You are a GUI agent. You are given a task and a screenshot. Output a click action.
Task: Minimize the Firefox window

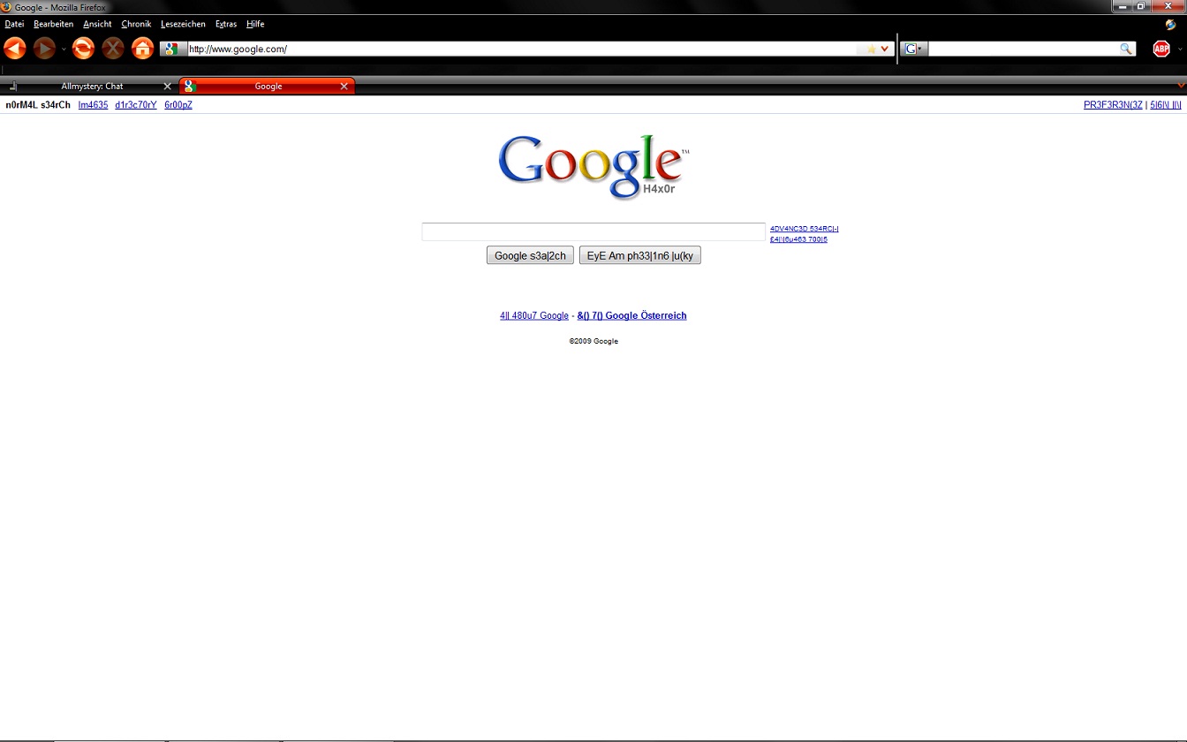[x=1122, y=6]
